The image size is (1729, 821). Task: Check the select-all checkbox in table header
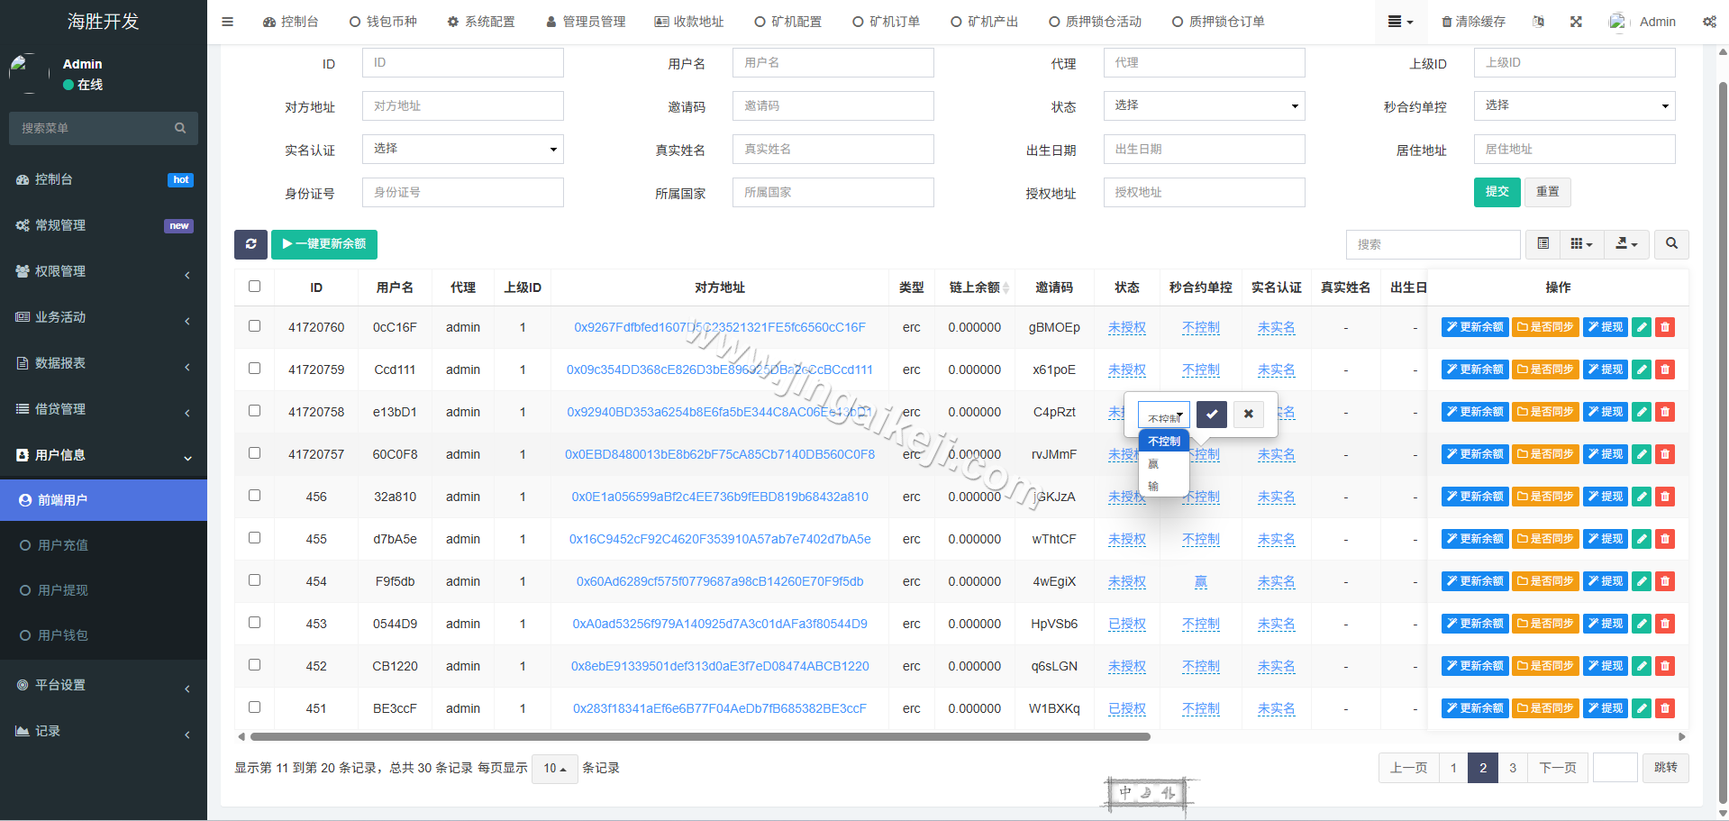[x=254, y=286]
